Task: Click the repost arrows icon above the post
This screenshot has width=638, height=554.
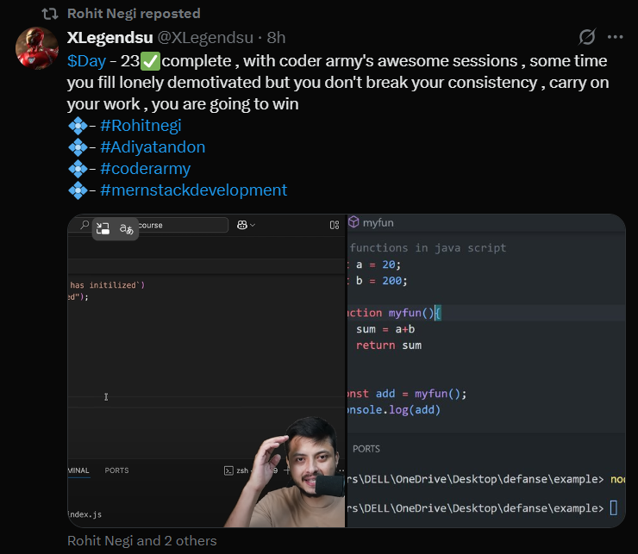Action: [x=51, y=14]
